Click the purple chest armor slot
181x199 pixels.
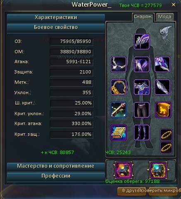(142, 64)
